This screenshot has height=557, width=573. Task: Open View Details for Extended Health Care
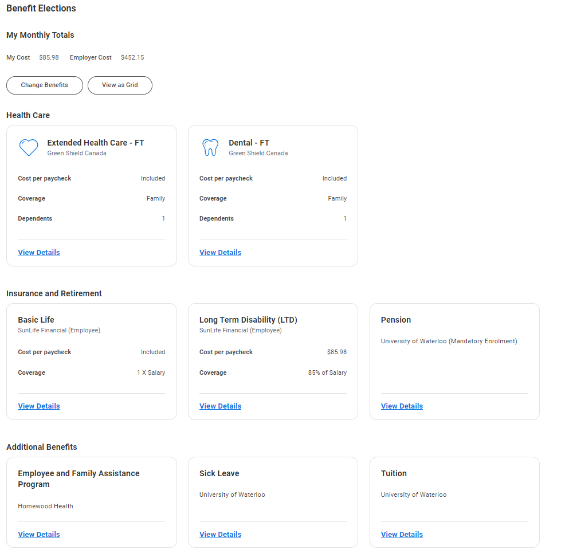[39, 253]
